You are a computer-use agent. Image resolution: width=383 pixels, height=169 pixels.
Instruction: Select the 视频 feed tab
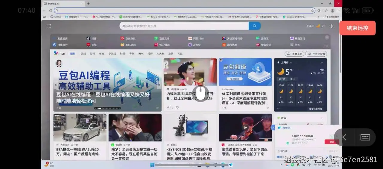coord(150,54)
